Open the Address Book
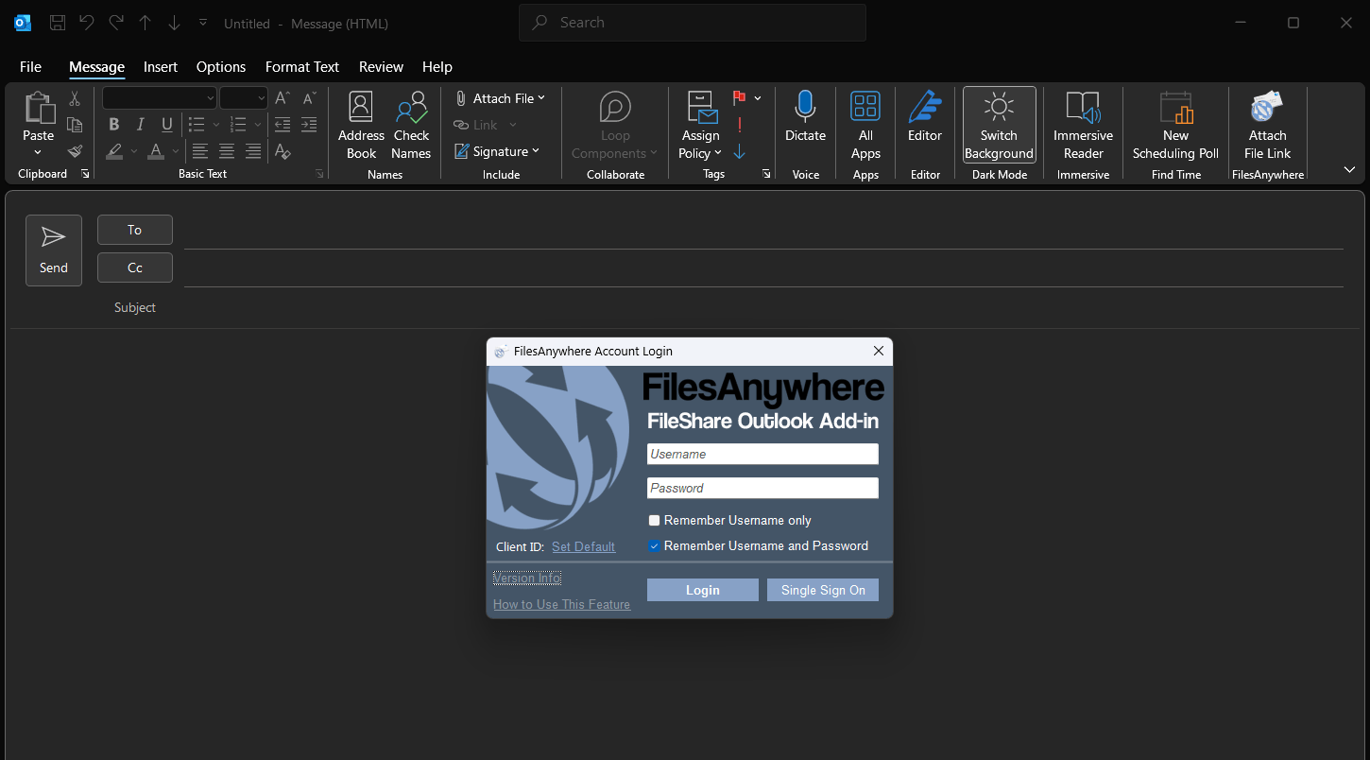Image resolution: width=1370 pixels, height=760 pixels. [x=361, y=125]
